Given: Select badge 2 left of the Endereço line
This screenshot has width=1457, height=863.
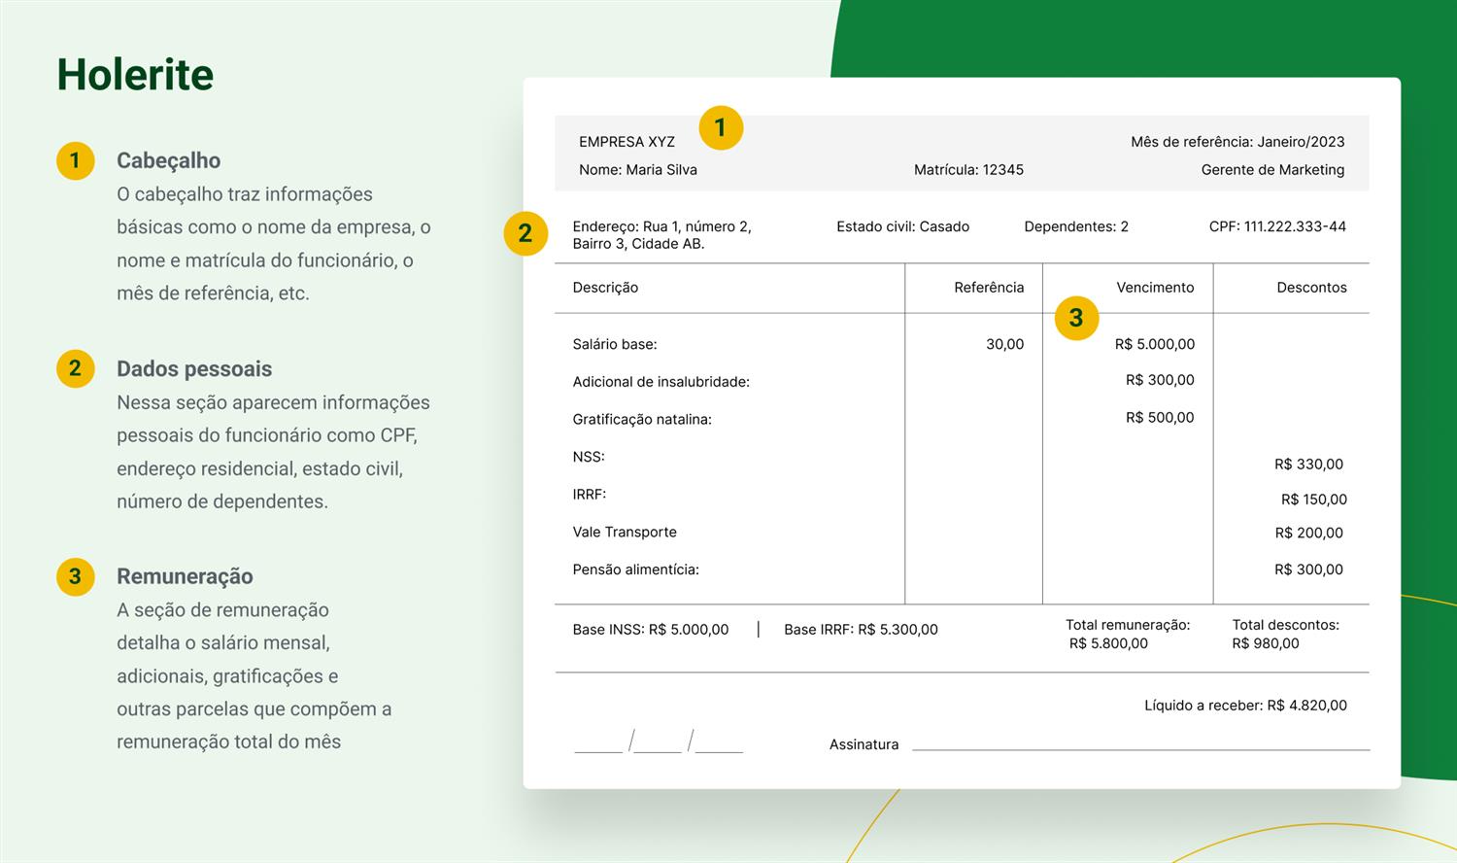Looking at the screenshot, I should click(x=525, y=233).
